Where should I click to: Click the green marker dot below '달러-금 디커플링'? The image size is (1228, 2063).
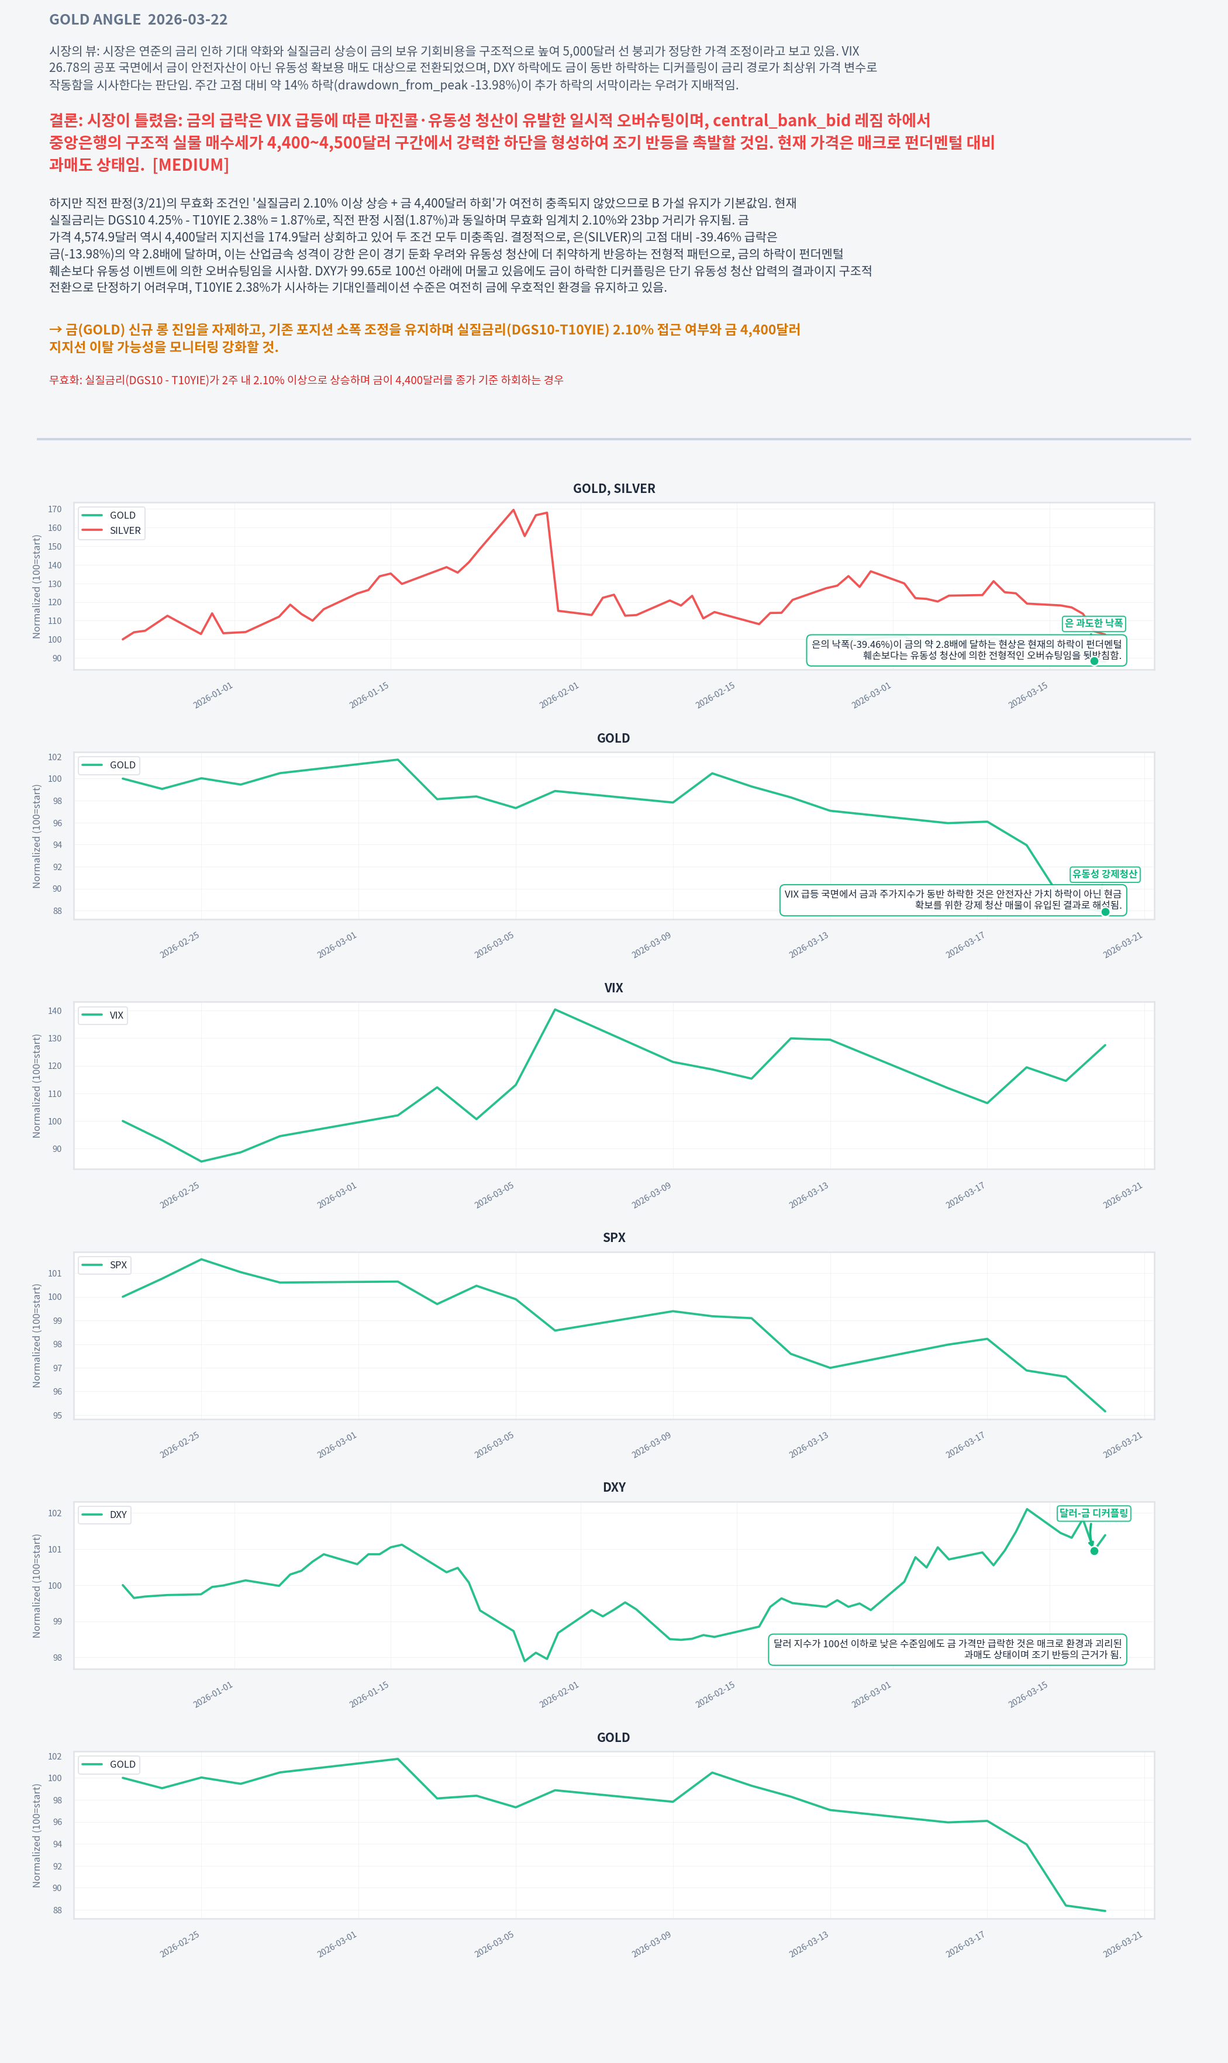(x=1094, y=1551)
